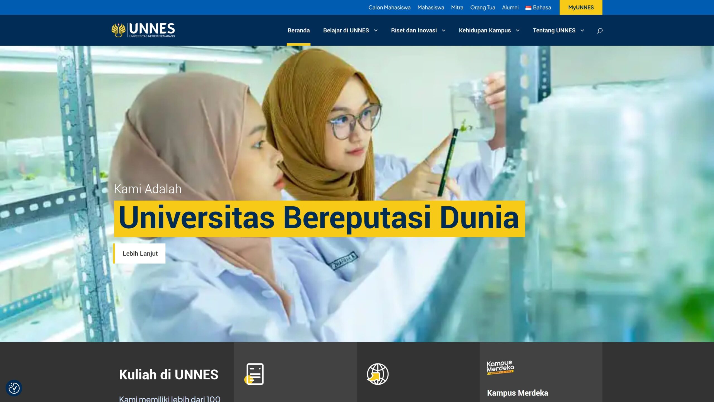Click the 'Kami memiliki lebih dari 100' text
Viewport: 714px width, 402px height.
(170, 399)
